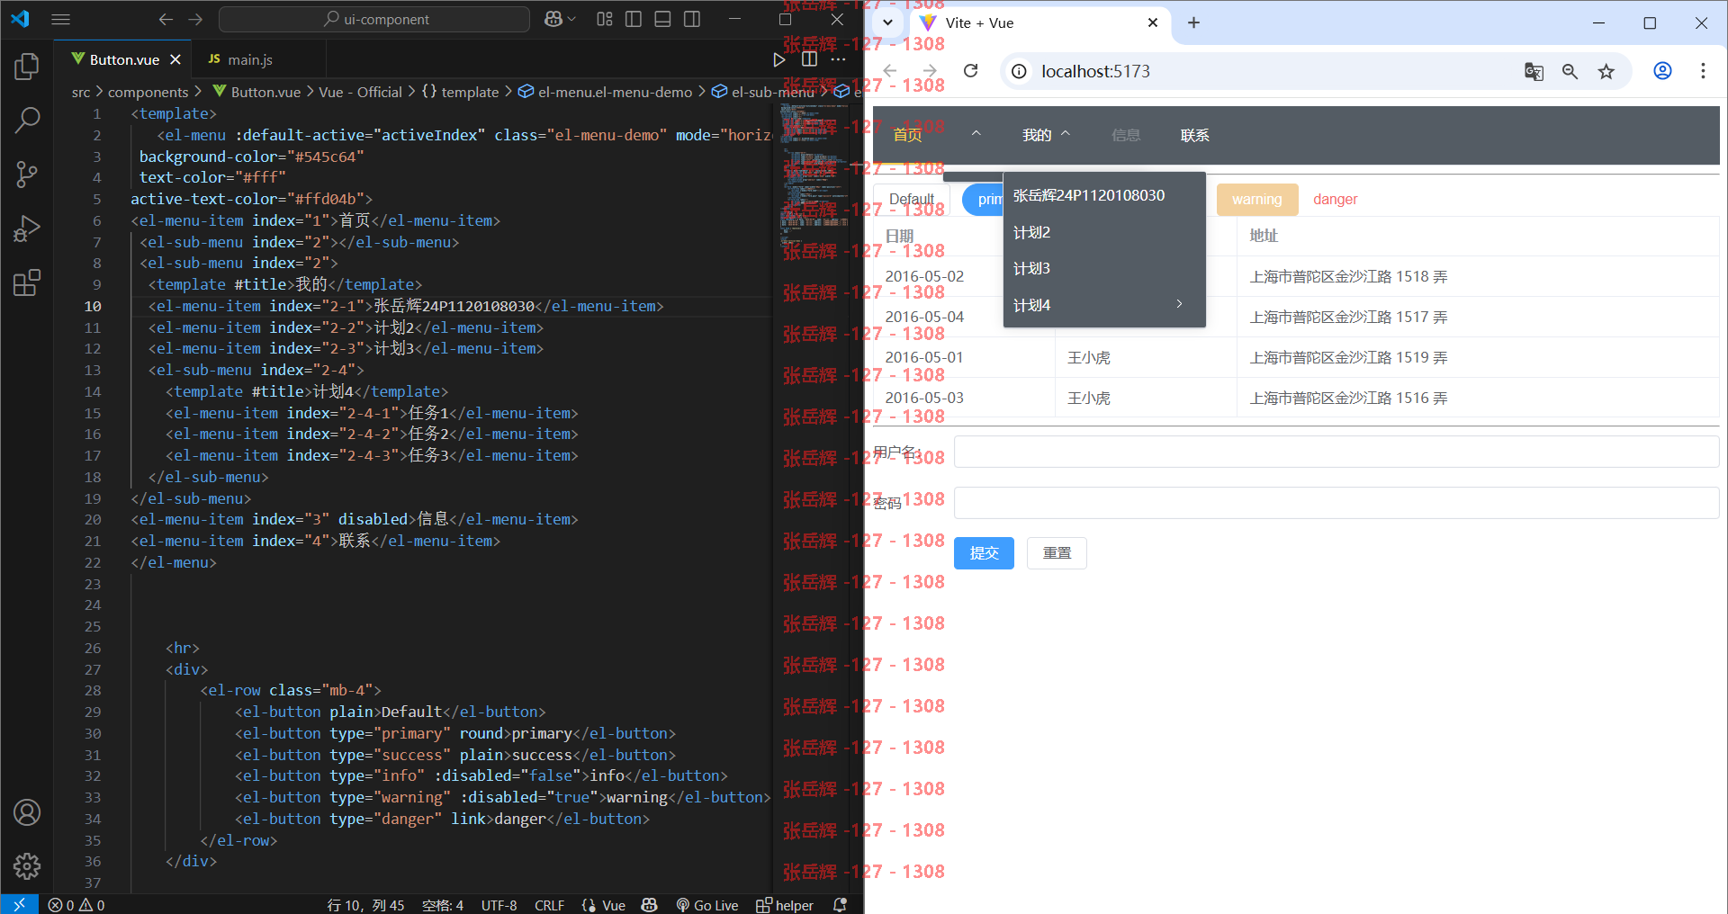
Task: Open Chrome tab search dropdown
Action: [887, 22]
